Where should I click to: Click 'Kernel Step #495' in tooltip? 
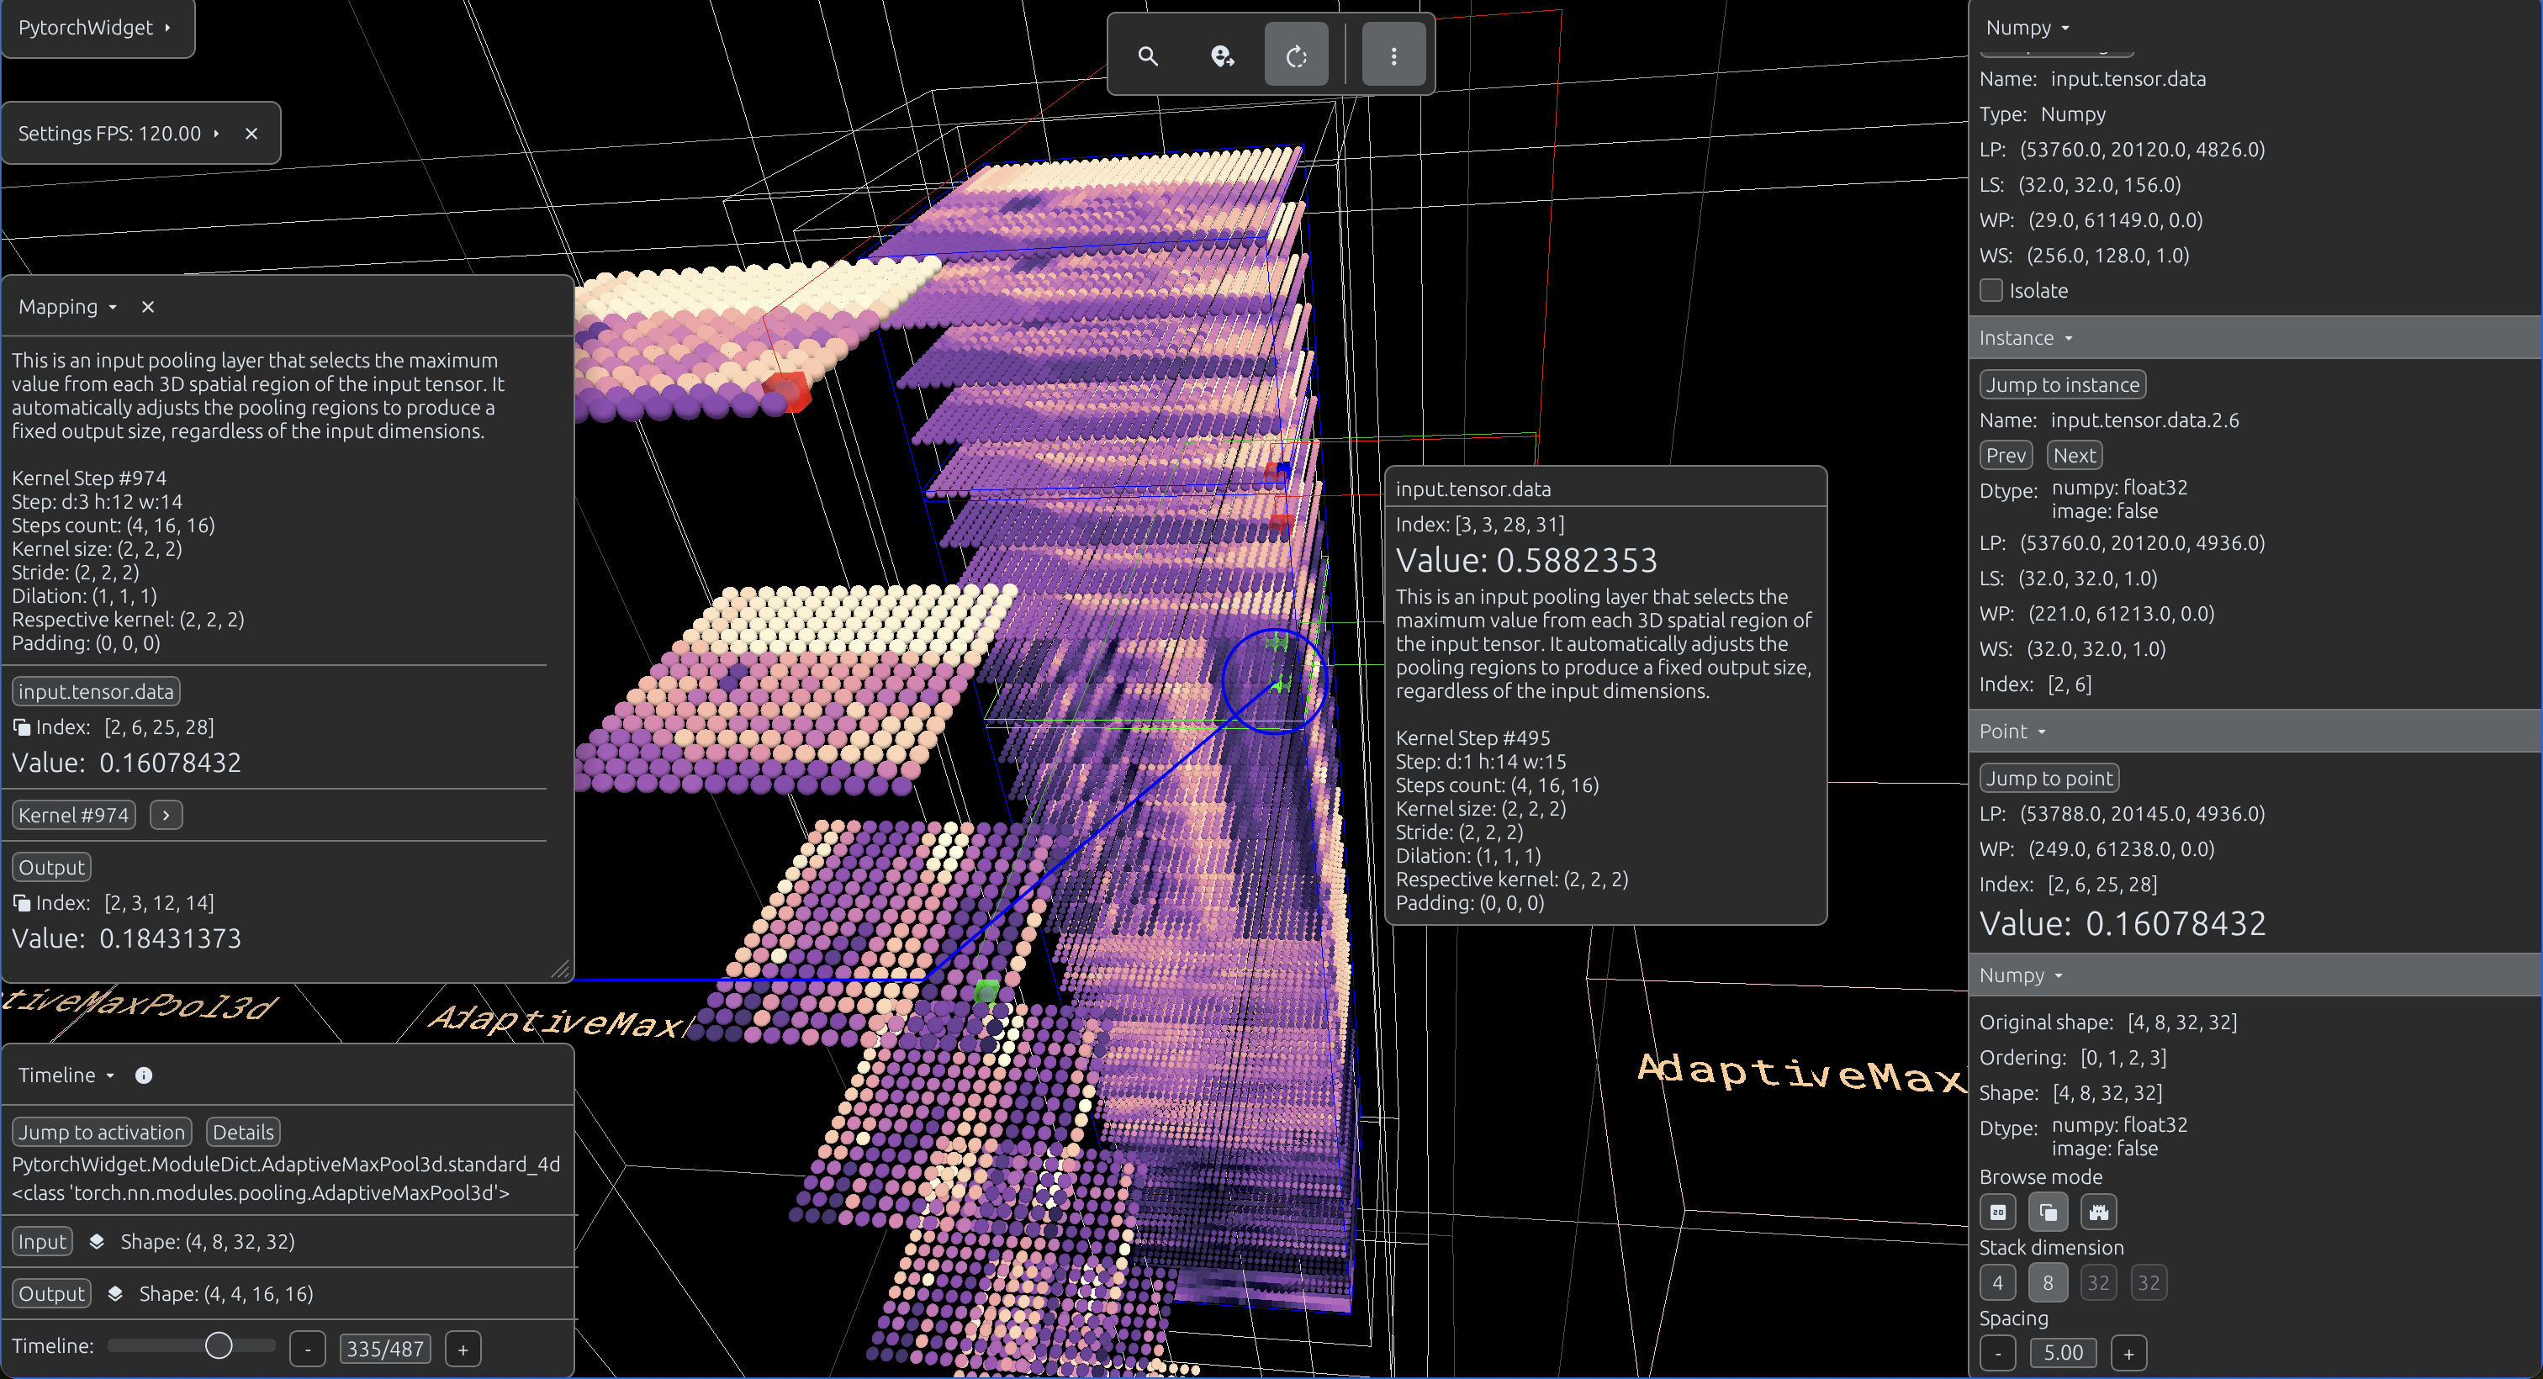(1472, 737)
